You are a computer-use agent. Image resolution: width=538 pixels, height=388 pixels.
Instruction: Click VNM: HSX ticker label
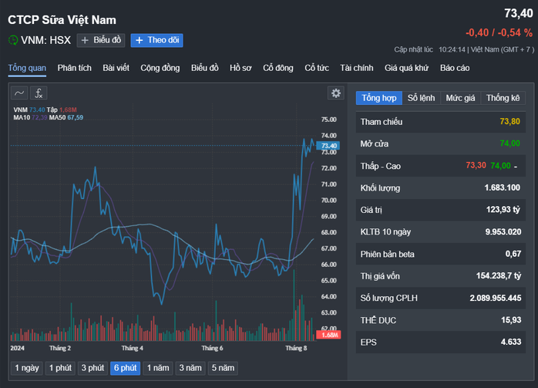(x=45, y=40)
